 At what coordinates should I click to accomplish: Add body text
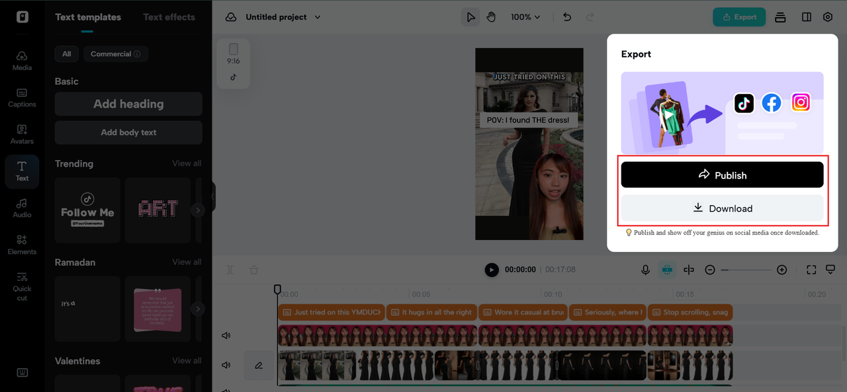pos(128,132)
